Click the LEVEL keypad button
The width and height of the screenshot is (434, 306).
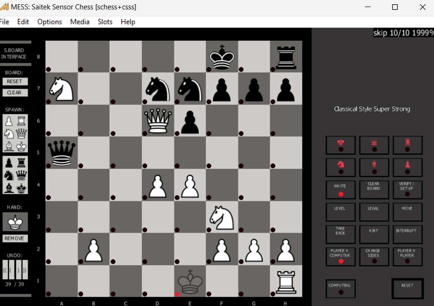(x=341, y=212)
